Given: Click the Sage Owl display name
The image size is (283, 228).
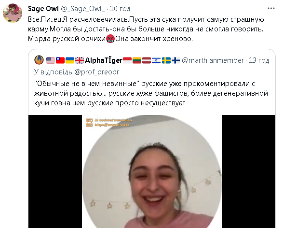Looking at the screenshot, I should pyautogui.click(x=43, y=9).
